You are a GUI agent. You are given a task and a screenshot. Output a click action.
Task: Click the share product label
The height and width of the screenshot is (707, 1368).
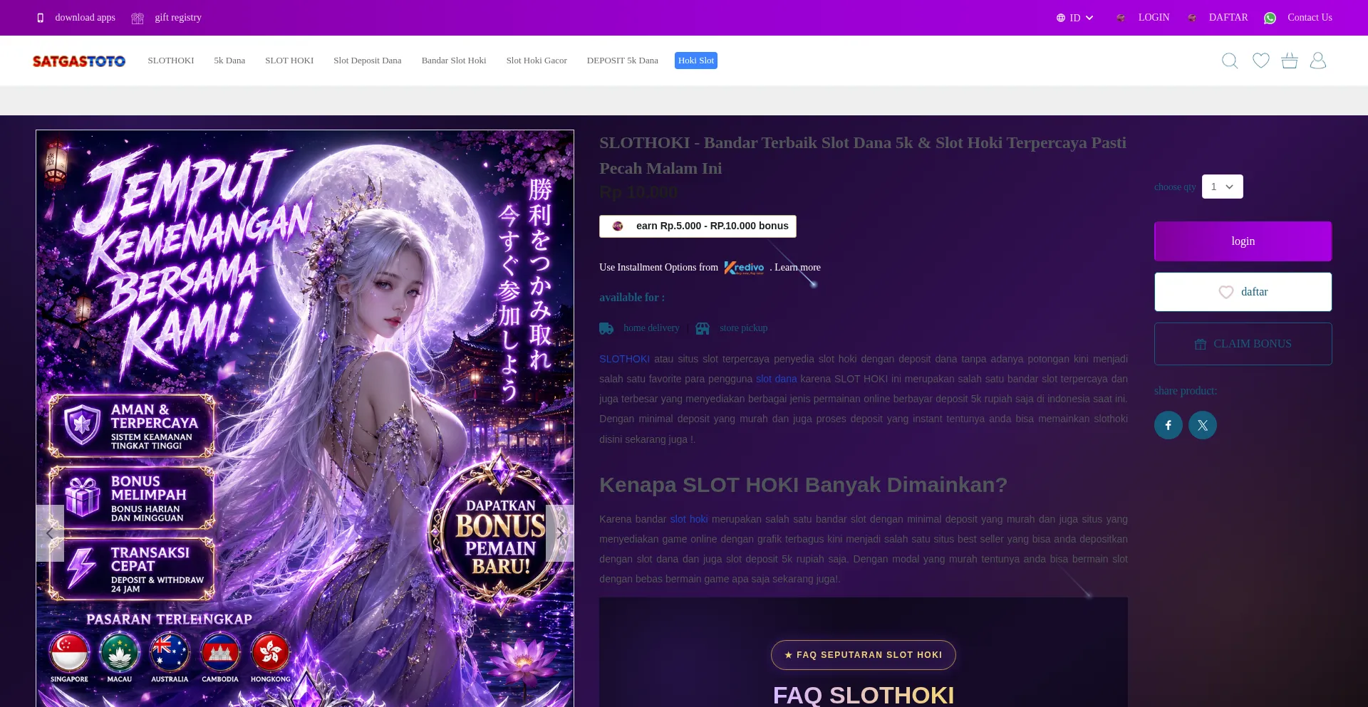[1186, 391]
